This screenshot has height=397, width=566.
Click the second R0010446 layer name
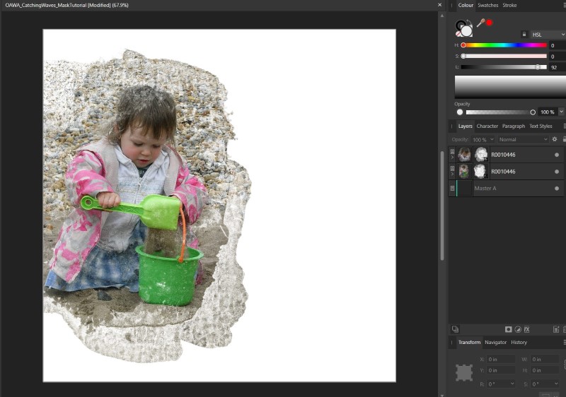coord(503,172)
